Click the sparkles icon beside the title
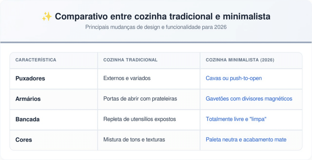This screenshot has height=160, width=312. 47,17
